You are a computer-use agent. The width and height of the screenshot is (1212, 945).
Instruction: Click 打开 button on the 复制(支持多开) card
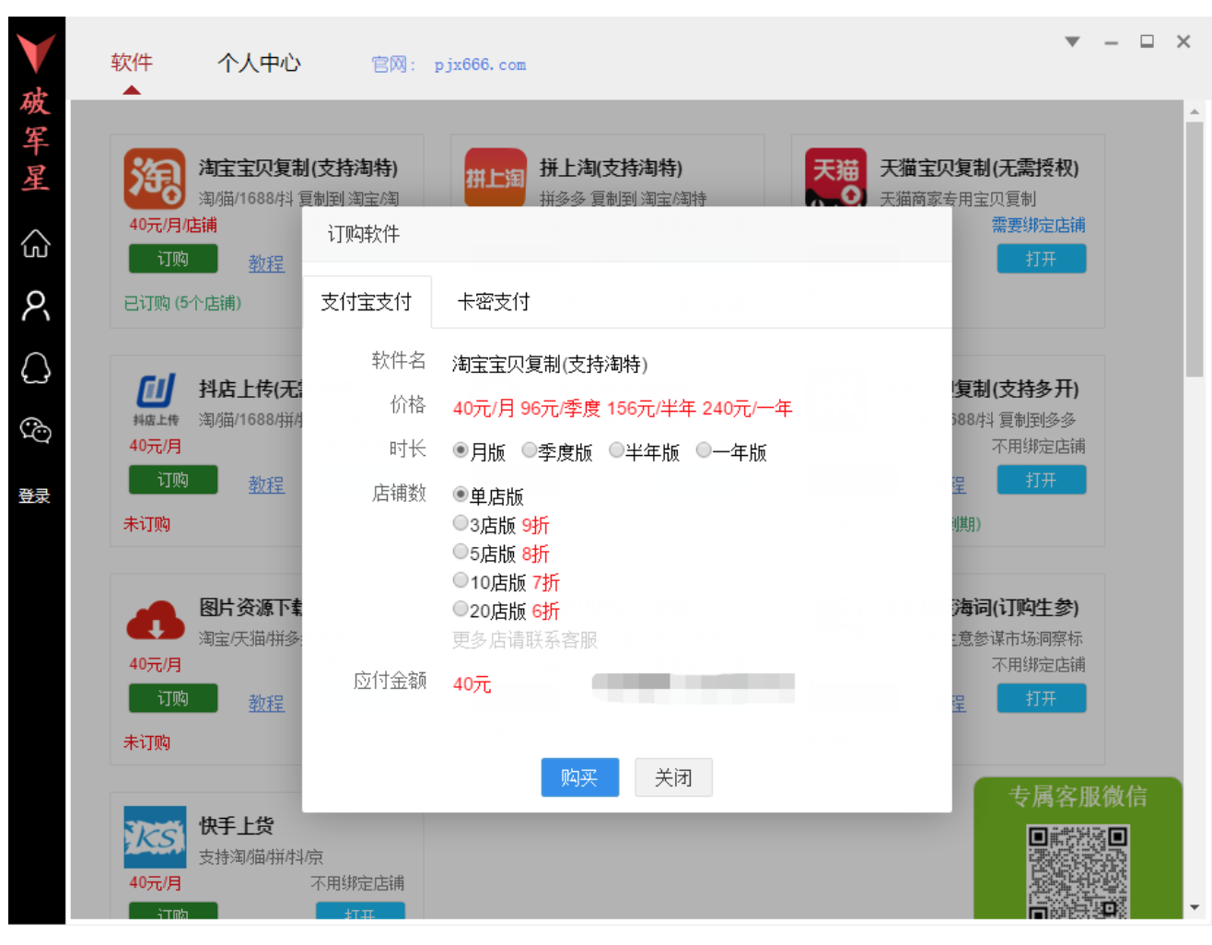(1042, 480)
